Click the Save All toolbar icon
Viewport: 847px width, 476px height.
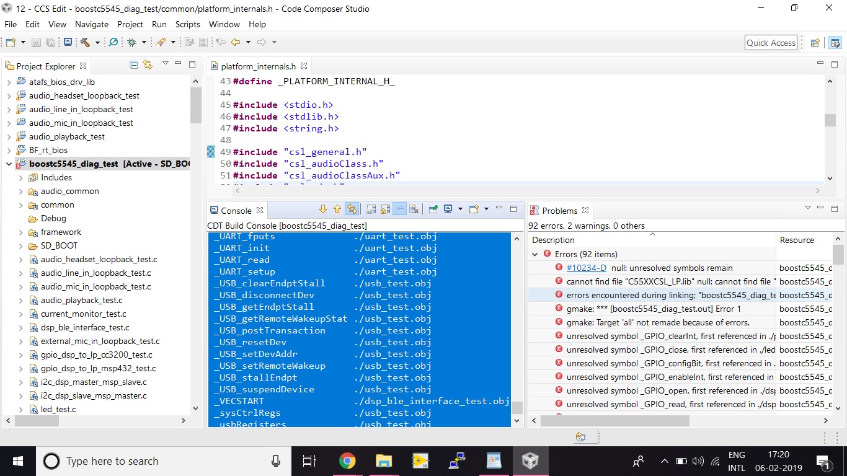(50, 42)
